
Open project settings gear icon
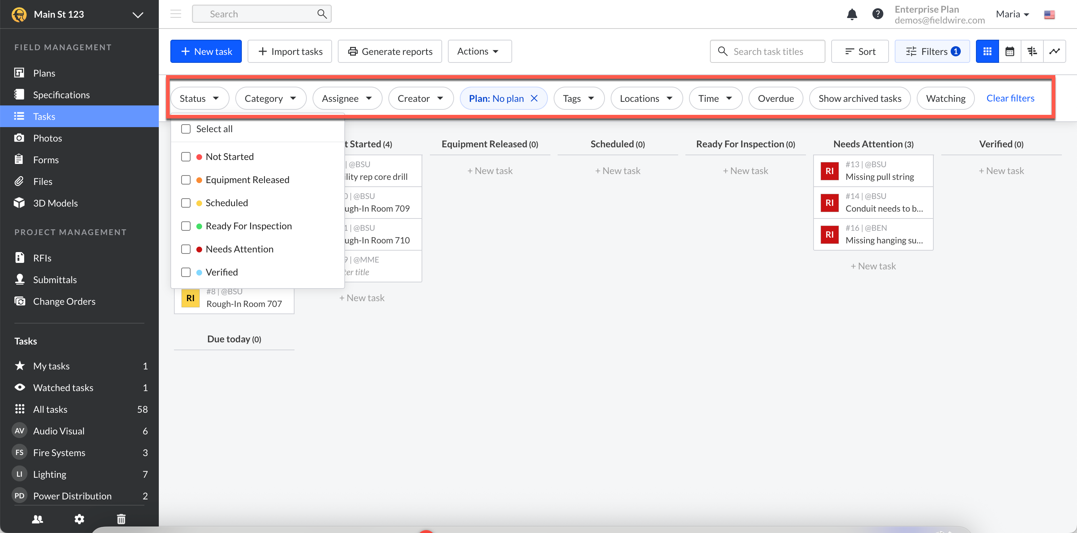[79, 519]
